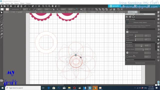The height and width of the screenshot is (90, 160).
Task: Select the Длина шага radio button
Action: [x=127, y=56]
